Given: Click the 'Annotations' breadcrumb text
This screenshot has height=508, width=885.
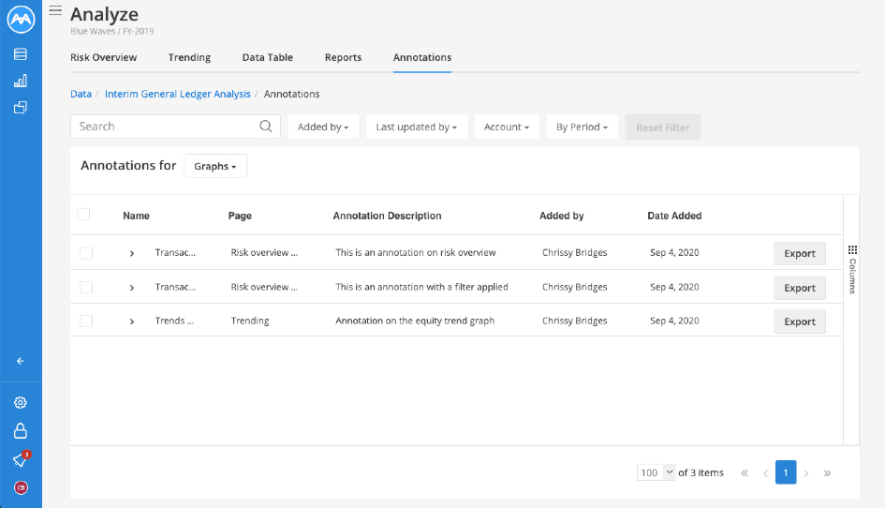Looking at the screenshot, I should click(x=292, y=94).
